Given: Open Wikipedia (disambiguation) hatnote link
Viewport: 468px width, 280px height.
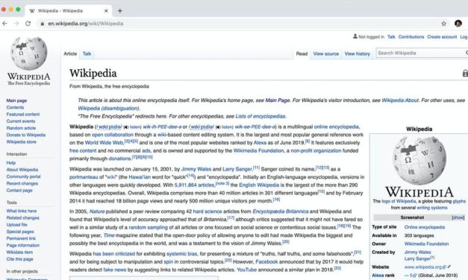Looking at the screenshot, I should [x=108, y=108].
